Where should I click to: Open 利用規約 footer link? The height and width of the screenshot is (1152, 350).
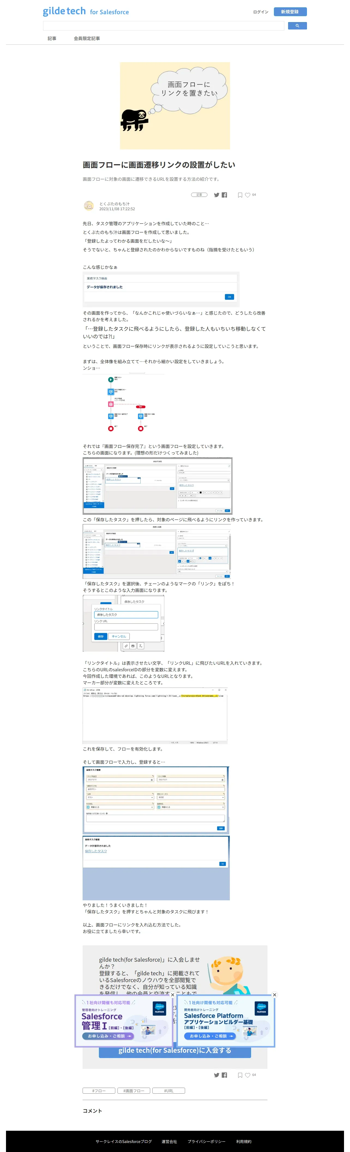[244, 1141]
